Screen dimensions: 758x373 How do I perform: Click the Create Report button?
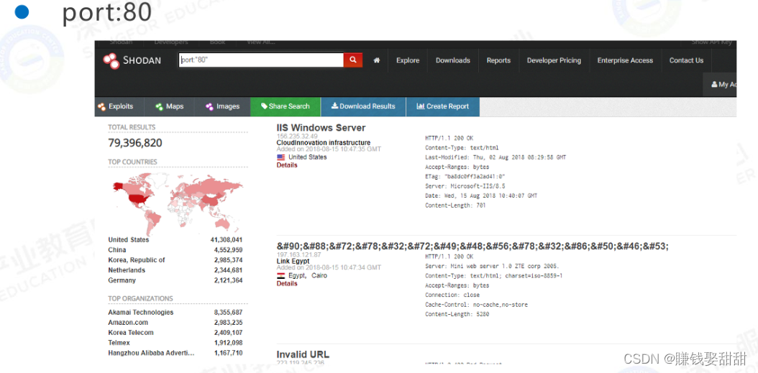click(x=443, y=106)
